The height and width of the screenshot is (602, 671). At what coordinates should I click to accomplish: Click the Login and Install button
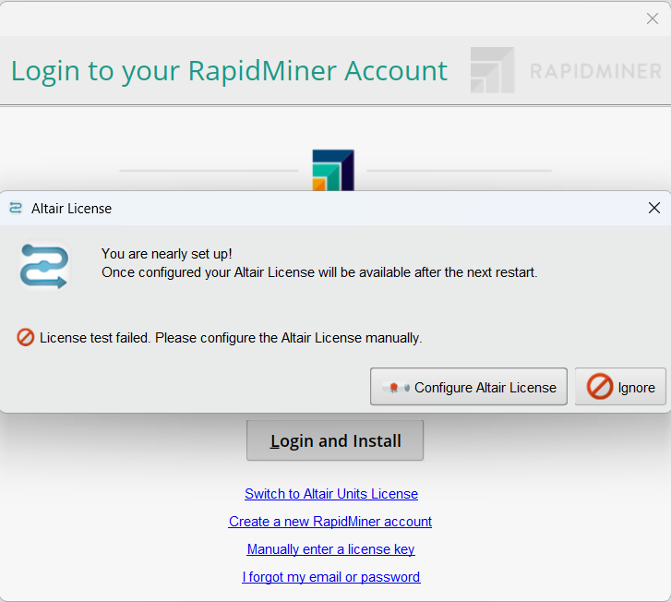(335, 440)
